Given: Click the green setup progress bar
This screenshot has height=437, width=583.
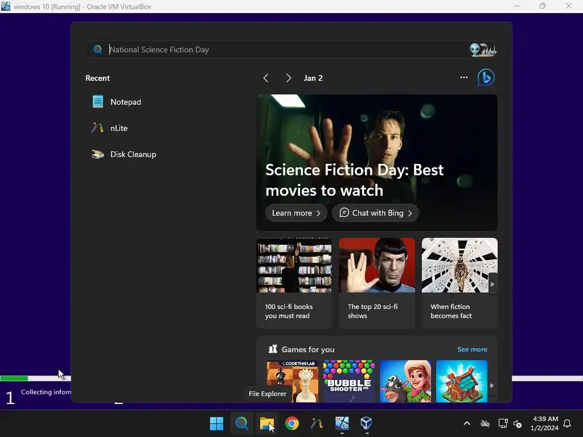Looking at the screenshot, I should click(x=14, y=378).
